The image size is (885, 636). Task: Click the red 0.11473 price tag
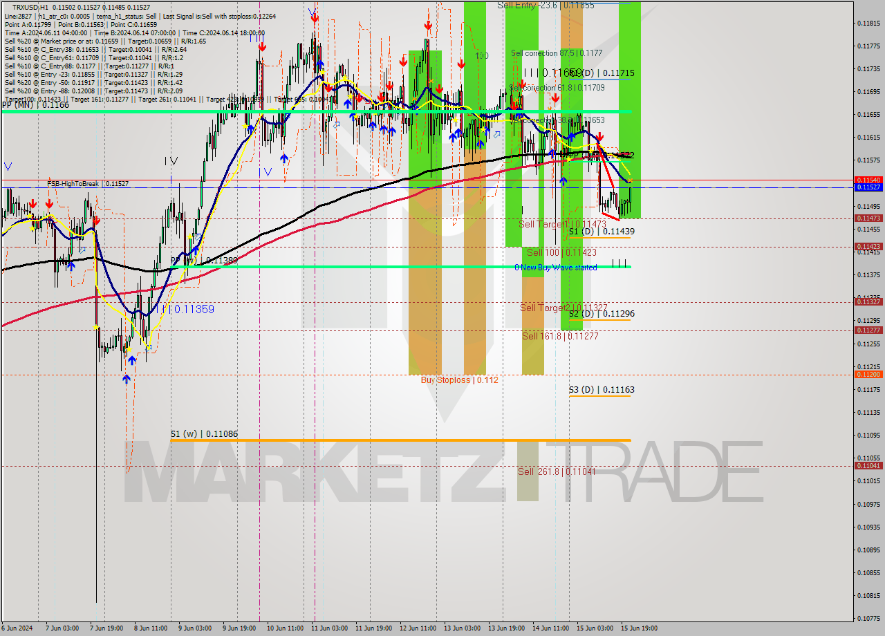868,218
